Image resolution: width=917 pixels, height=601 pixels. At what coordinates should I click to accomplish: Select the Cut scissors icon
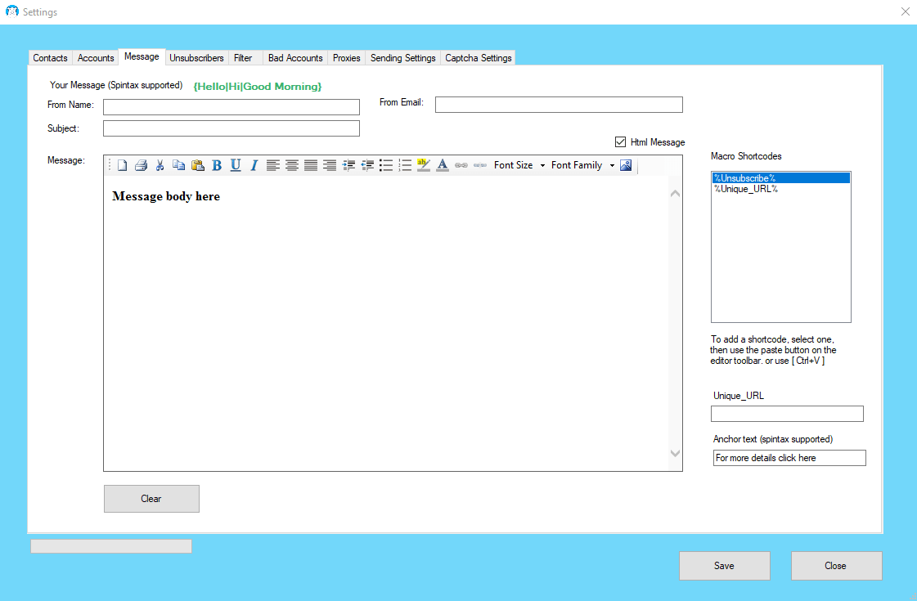click(x=160, y=165)
